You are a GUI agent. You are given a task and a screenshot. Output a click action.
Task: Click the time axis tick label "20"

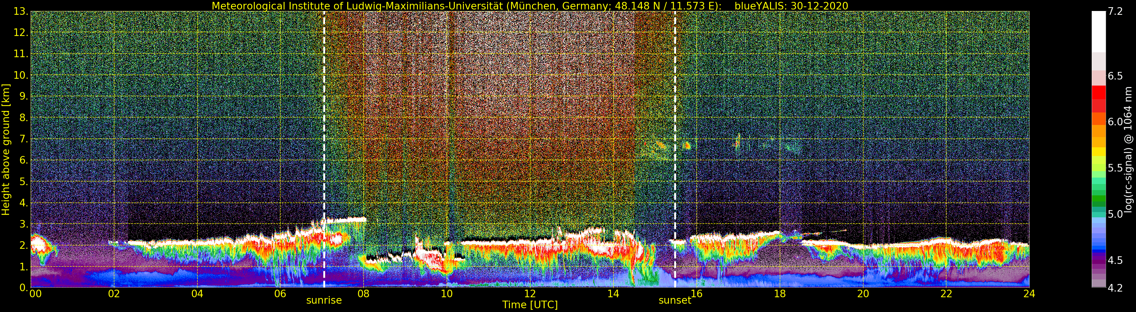[x=863, y=294]
